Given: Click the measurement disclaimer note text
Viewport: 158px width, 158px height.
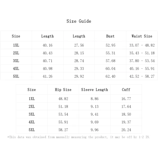Looking at the screenshot, I should (78, 137).
